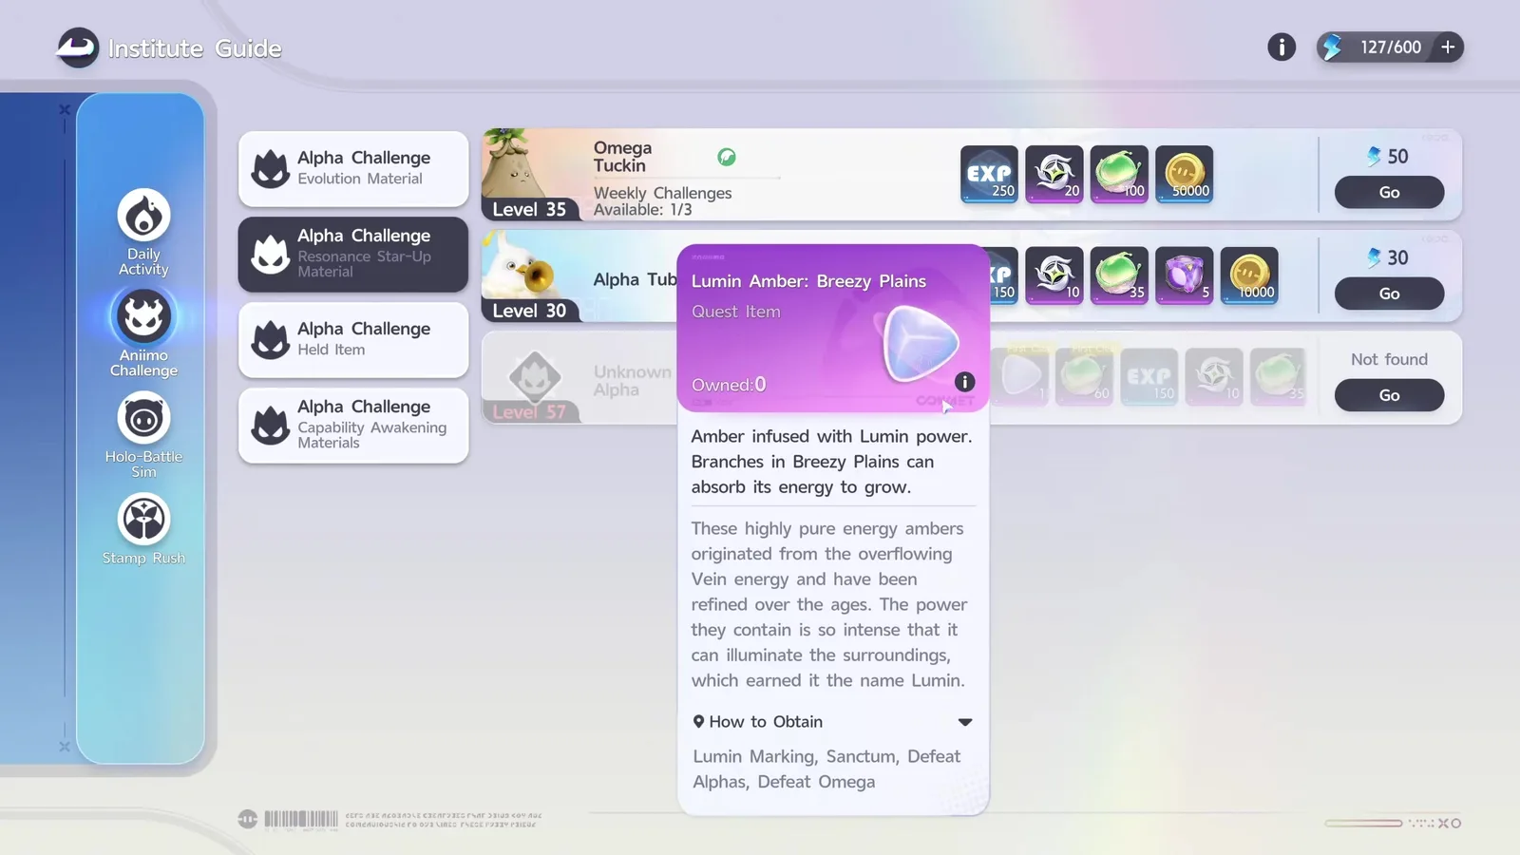View purple crystal reward with quantity 5
1520x855 pixels.
coord(1185,275)
